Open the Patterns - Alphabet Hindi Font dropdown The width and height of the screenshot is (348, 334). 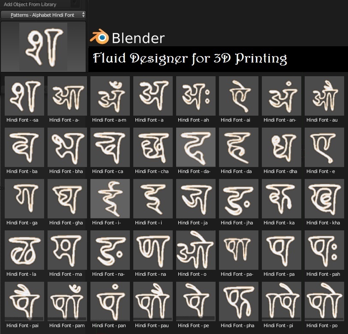pos(43,15)
